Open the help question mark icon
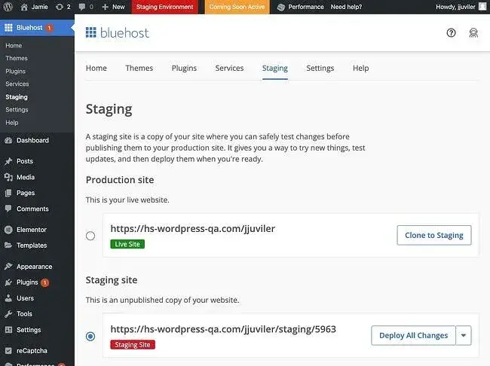Viewport: 490px width, 366px height. coord(451,32)
